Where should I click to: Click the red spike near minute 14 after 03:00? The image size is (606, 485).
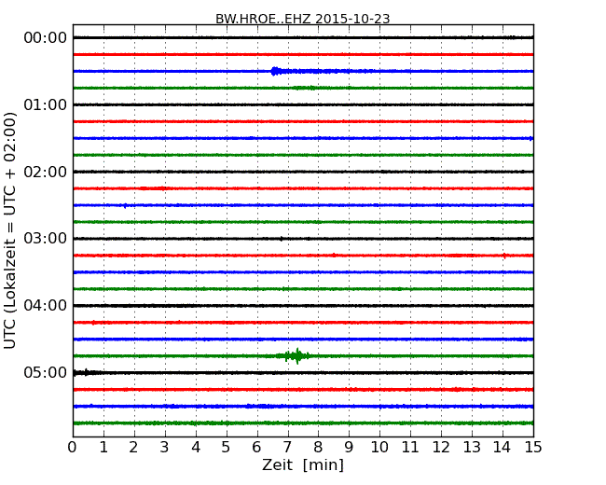504,256
